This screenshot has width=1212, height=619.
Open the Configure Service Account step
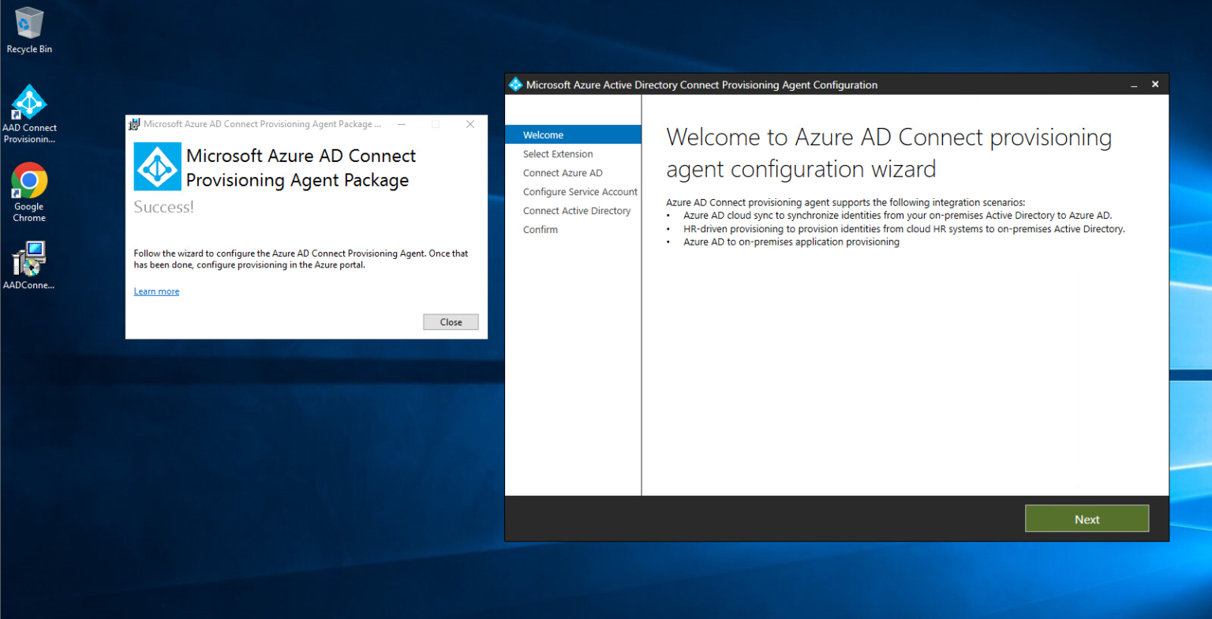580,192
